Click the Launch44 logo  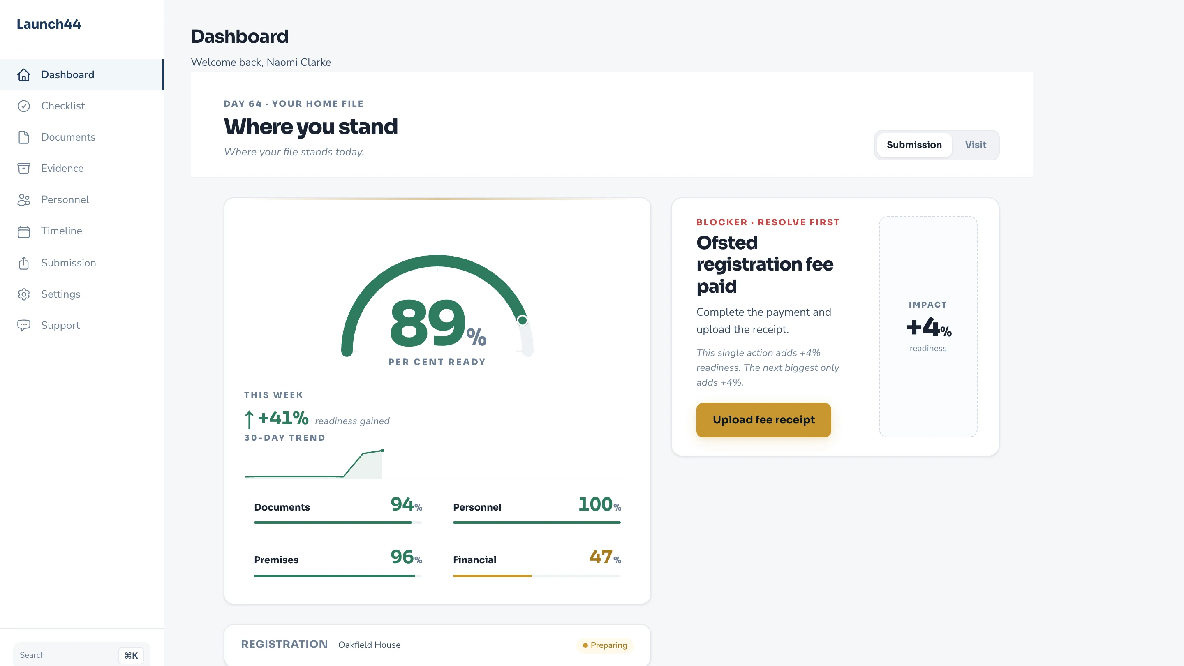[49, 24]
